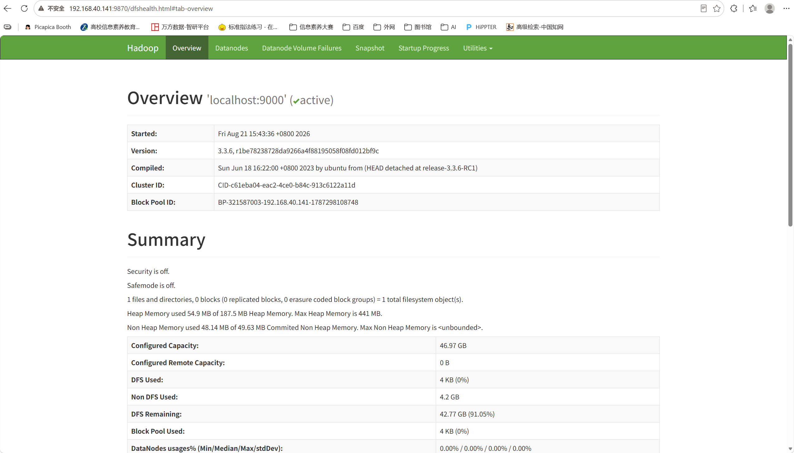Switch to the Datanodes tab
The height and width of the screenshot is (453, 794).
pyautogui.click(x=231, y=48)
